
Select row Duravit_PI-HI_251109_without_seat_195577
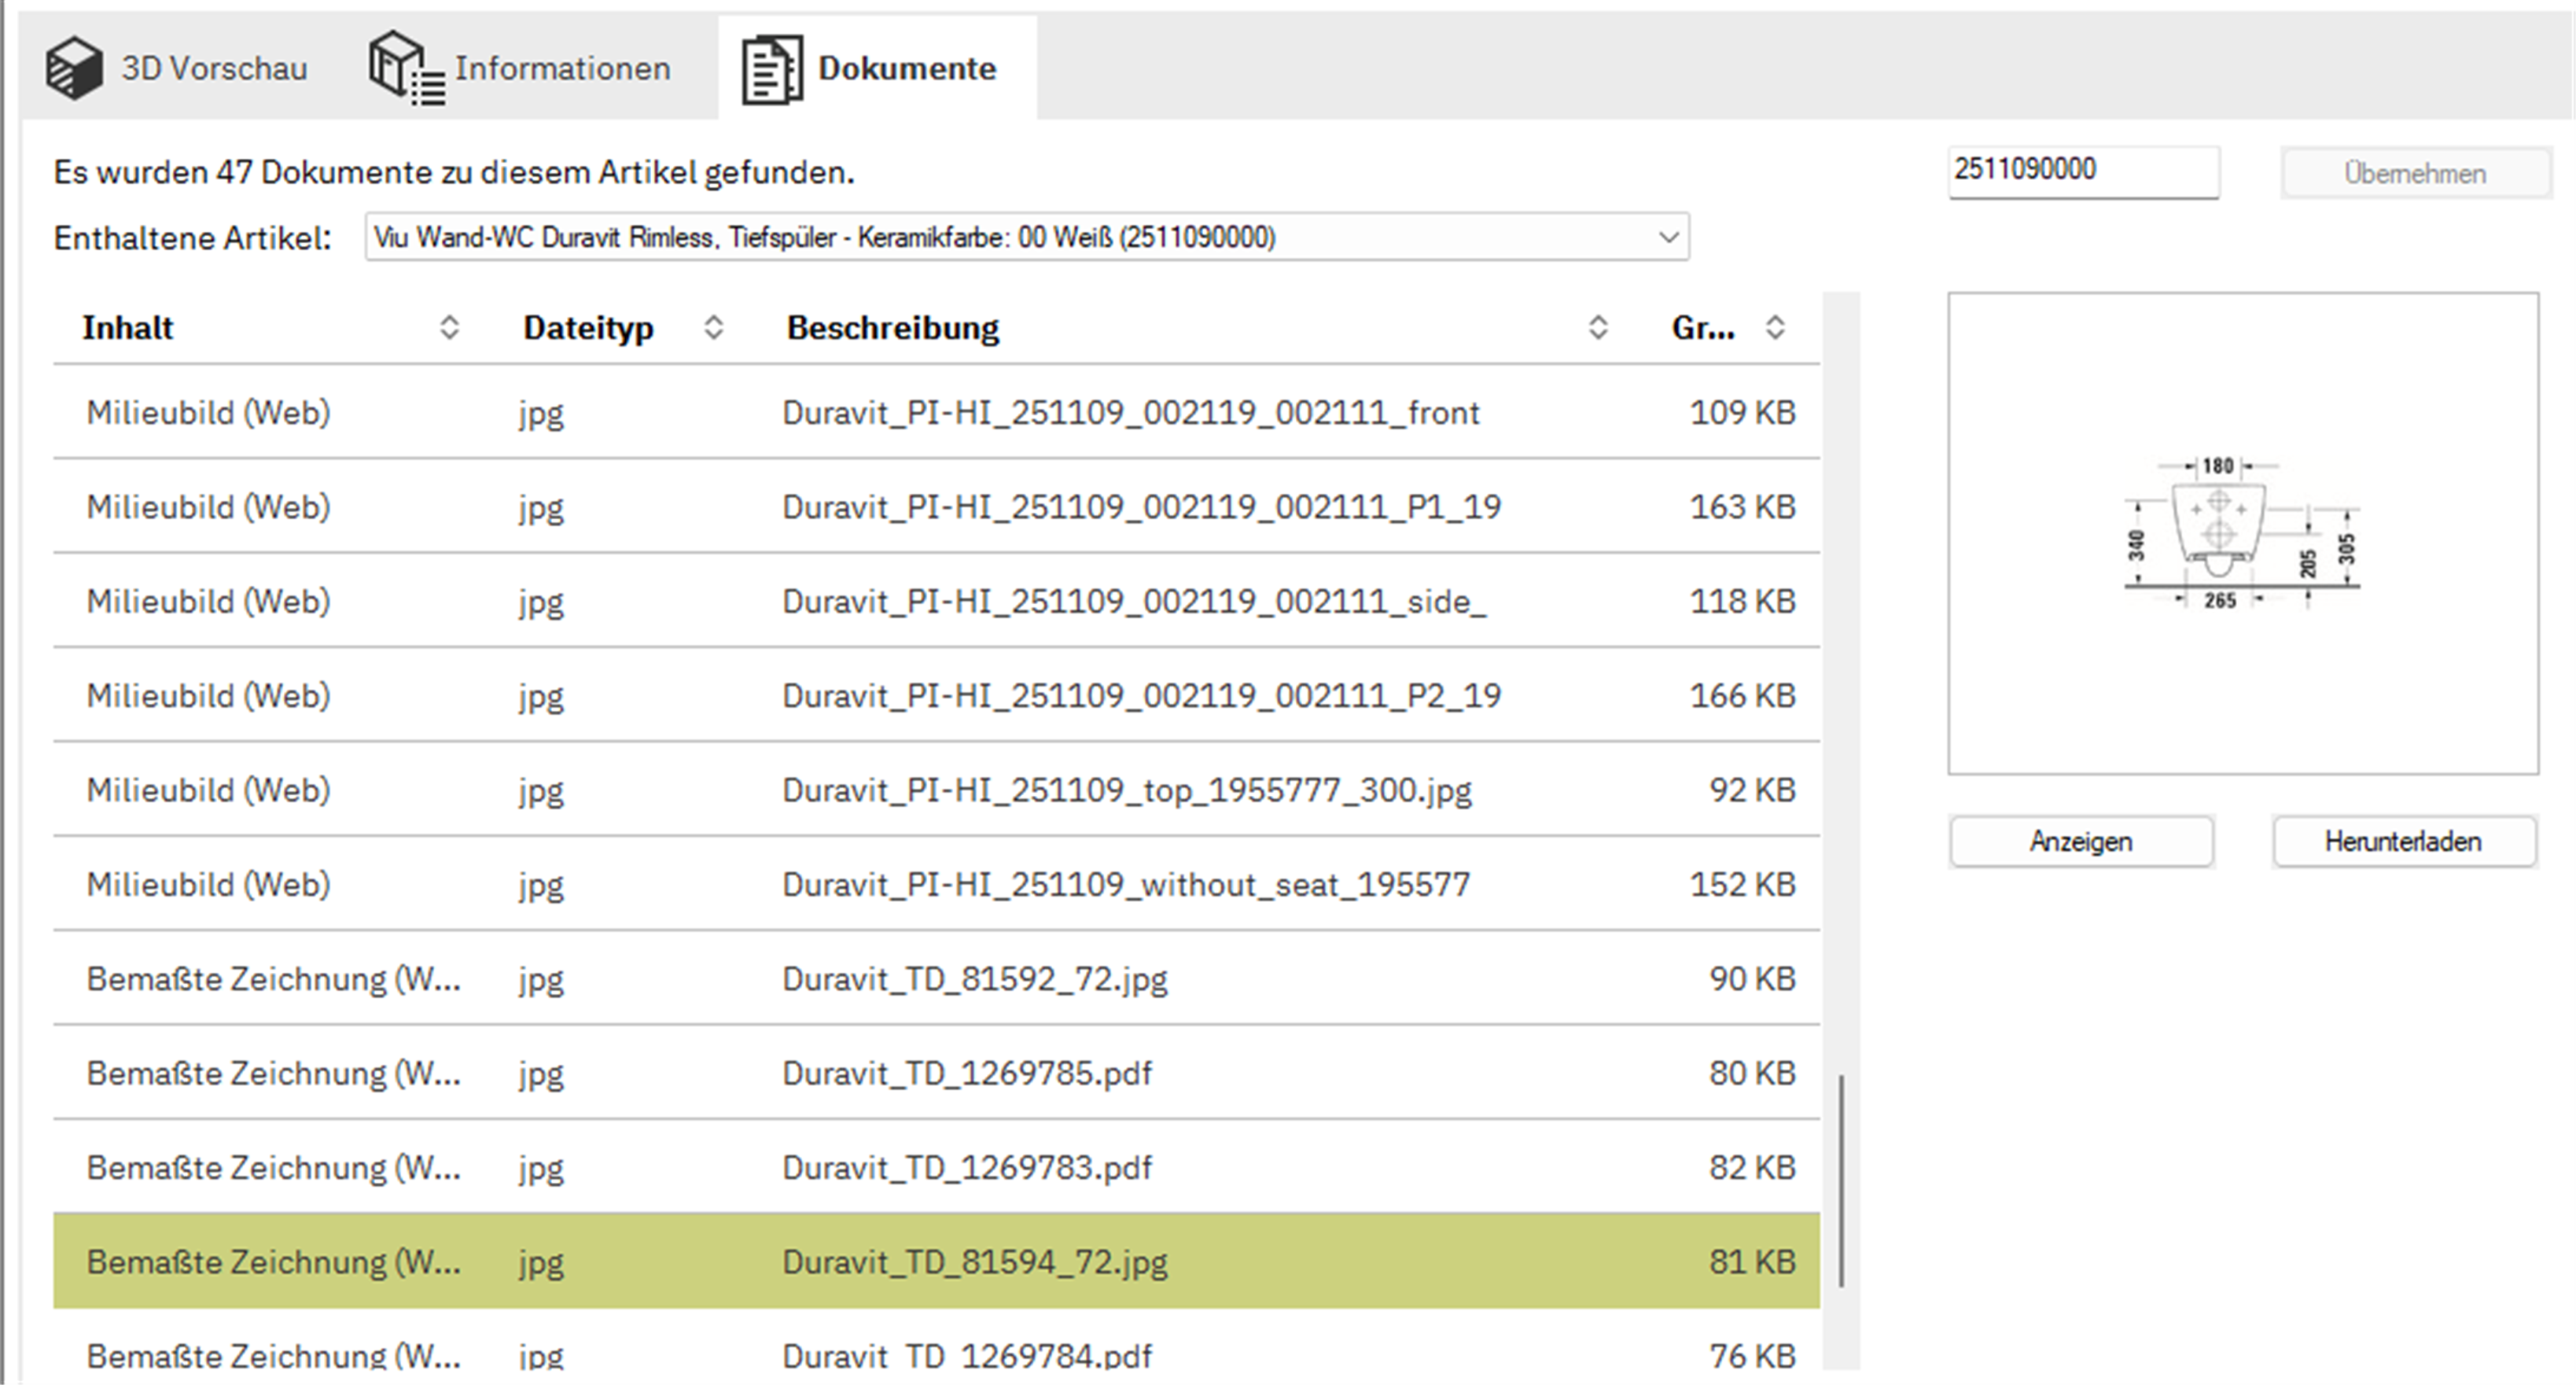(936, 883)
